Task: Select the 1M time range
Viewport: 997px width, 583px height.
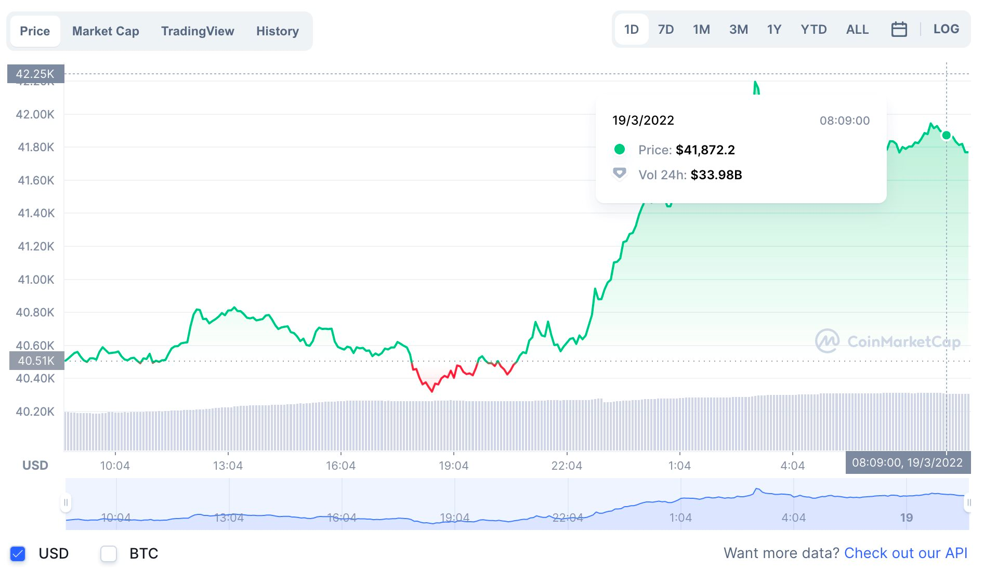Action: (x=701, y=30)
